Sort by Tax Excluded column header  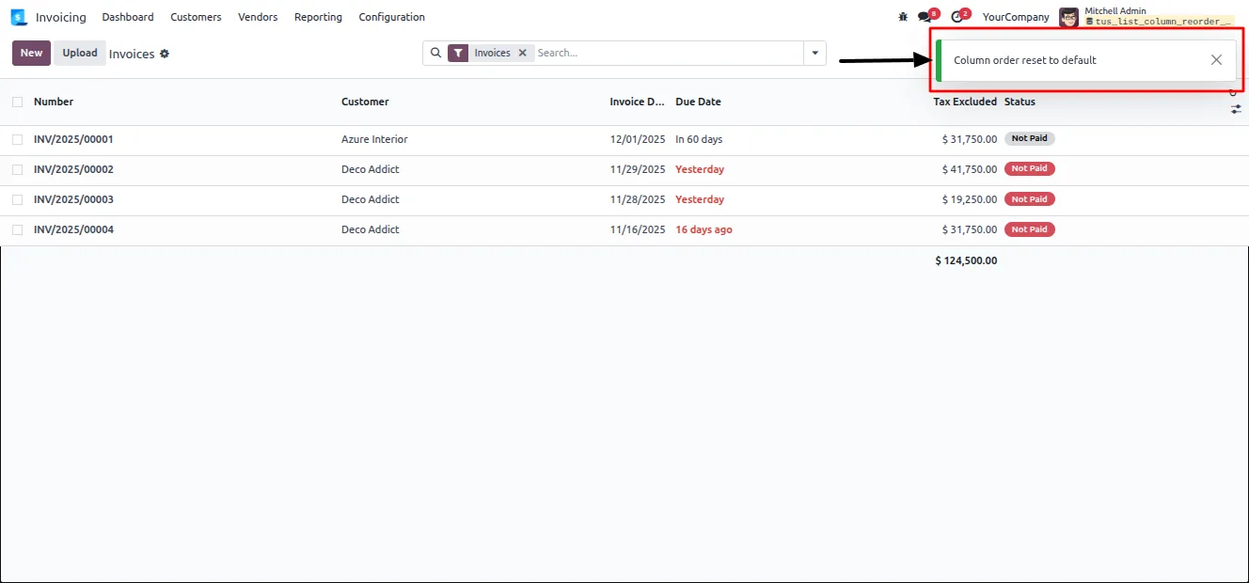[x=965, y=102]
